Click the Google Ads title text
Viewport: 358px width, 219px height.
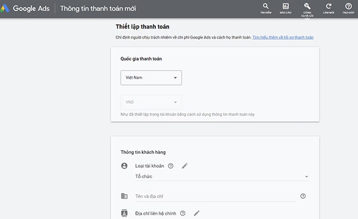coord(31,8)
